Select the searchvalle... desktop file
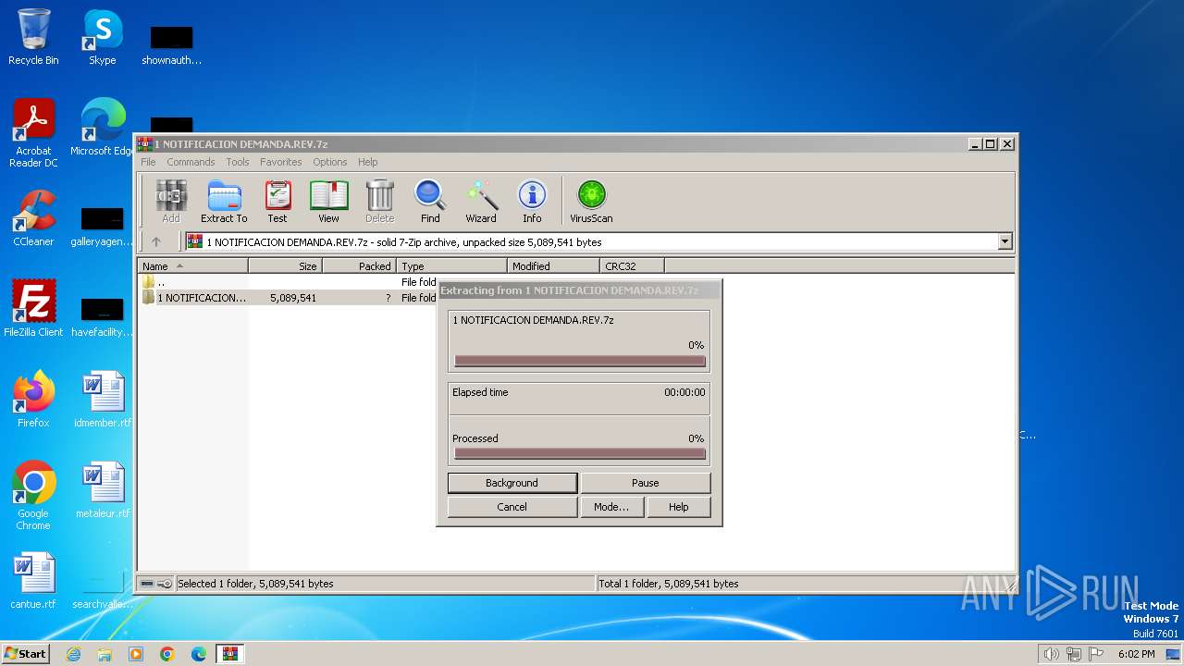Viewport: 1184px width, 666px height. click(103, 581)
